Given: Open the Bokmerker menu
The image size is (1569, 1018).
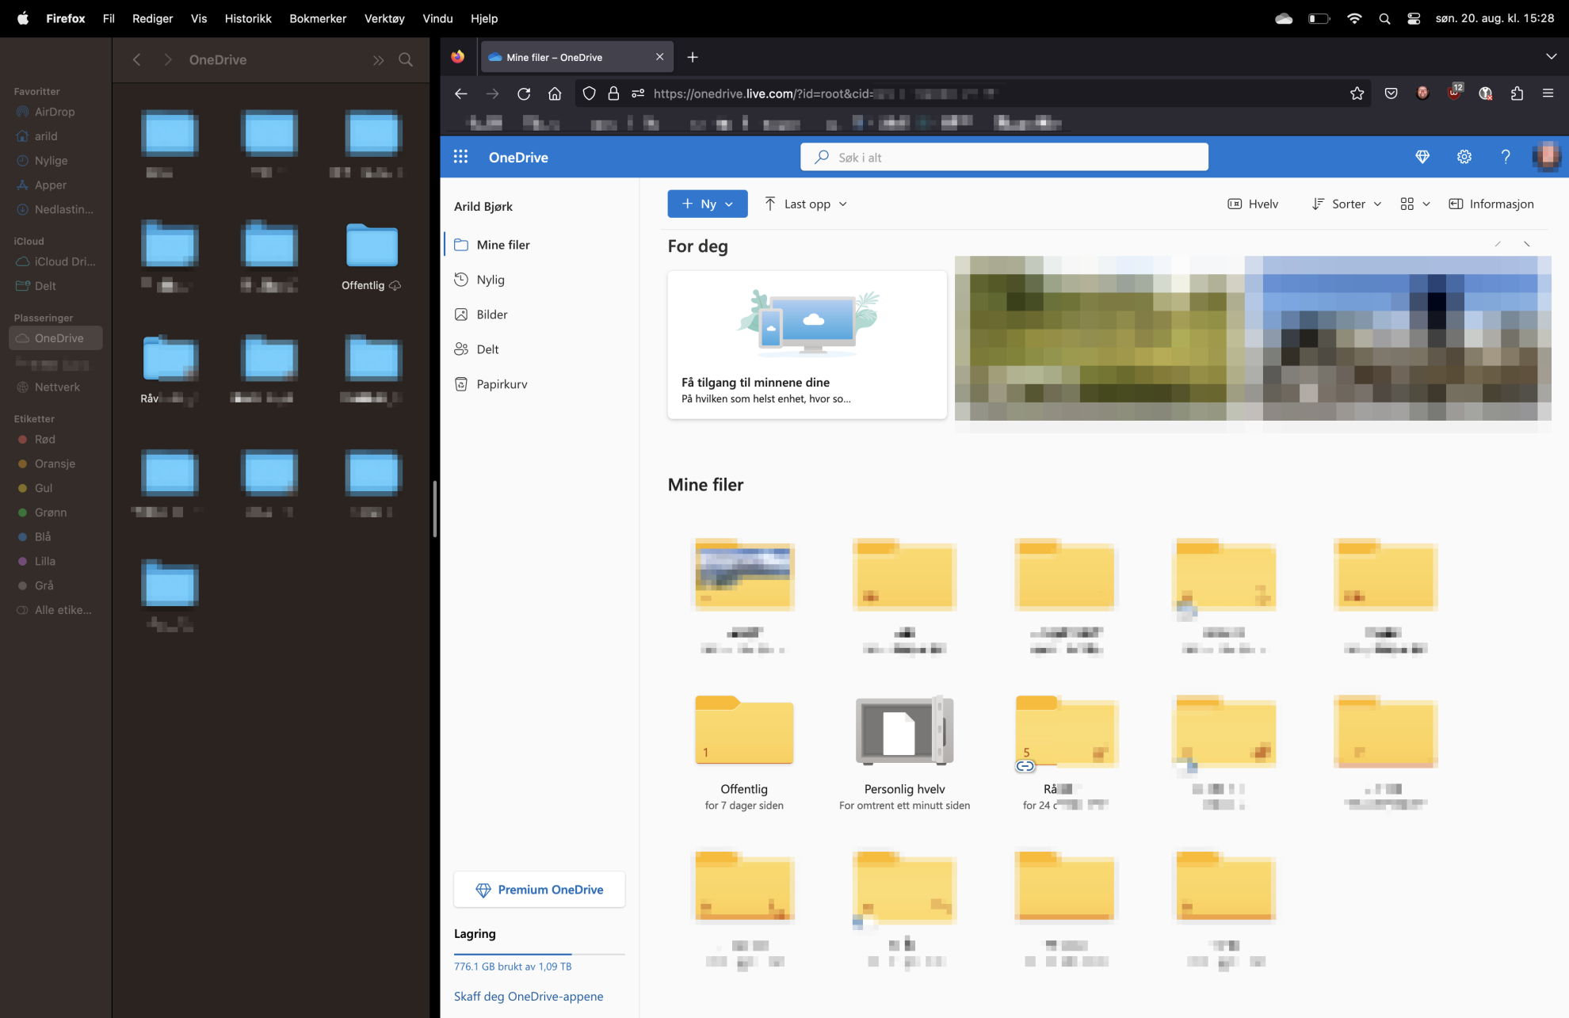Looking at the screenshot, I should [317, 18].
